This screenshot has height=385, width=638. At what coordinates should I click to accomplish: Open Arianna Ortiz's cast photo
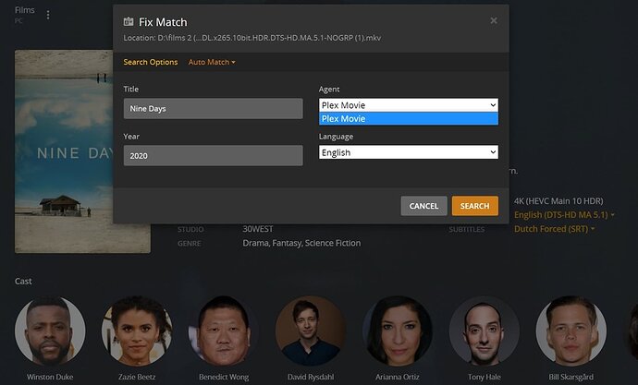click(x=397, y=331)
